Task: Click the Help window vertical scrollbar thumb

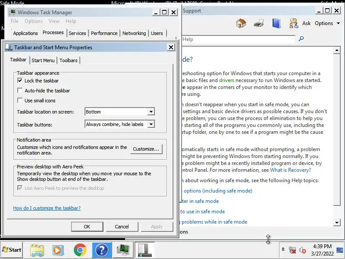Action: 337,129
